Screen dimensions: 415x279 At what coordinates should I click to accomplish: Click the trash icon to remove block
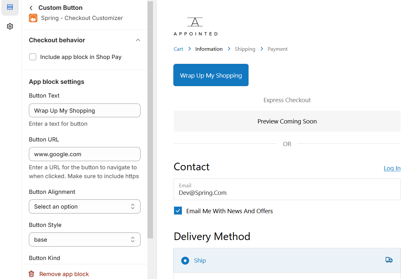coord(32,274)
